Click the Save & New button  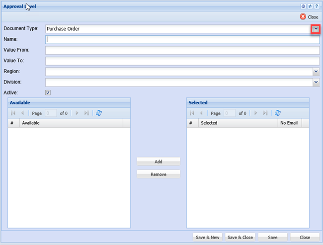(x=207, y=237)
